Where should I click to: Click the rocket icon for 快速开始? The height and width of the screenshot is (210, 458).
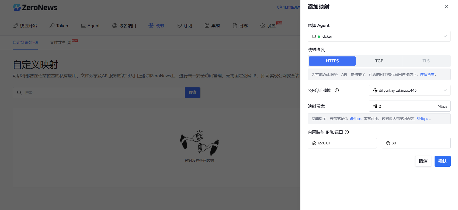click(16, 26)
